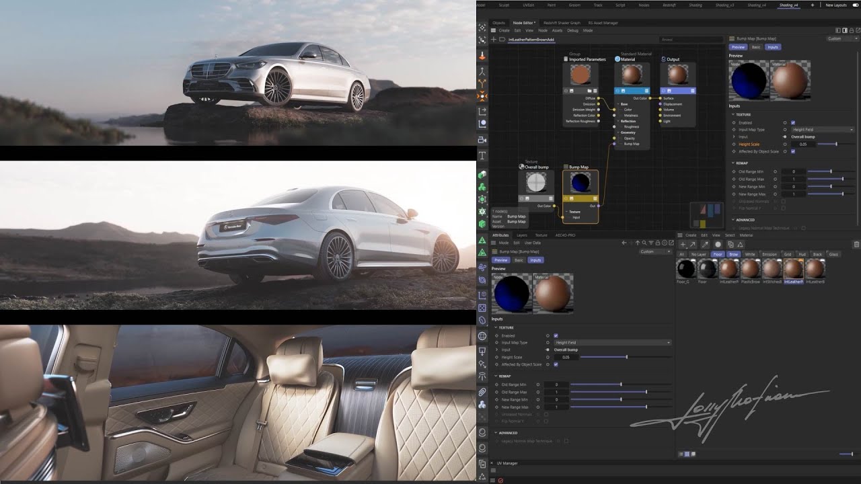Select the Text tool in left sidebar

point(482,156)
